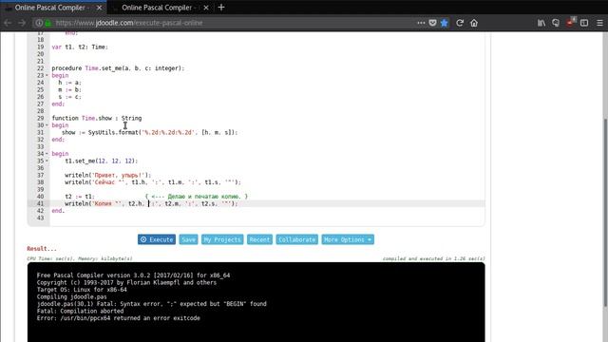Open the Library bookshelf icon
This screenshot has width=608, height=342.
(x=541, y=23)
